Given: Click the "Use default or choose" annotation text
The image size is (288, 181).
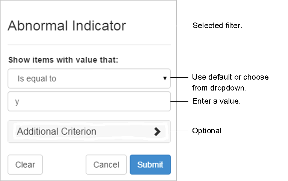Looking at the screenshot, I should click(x=230, y=77).
